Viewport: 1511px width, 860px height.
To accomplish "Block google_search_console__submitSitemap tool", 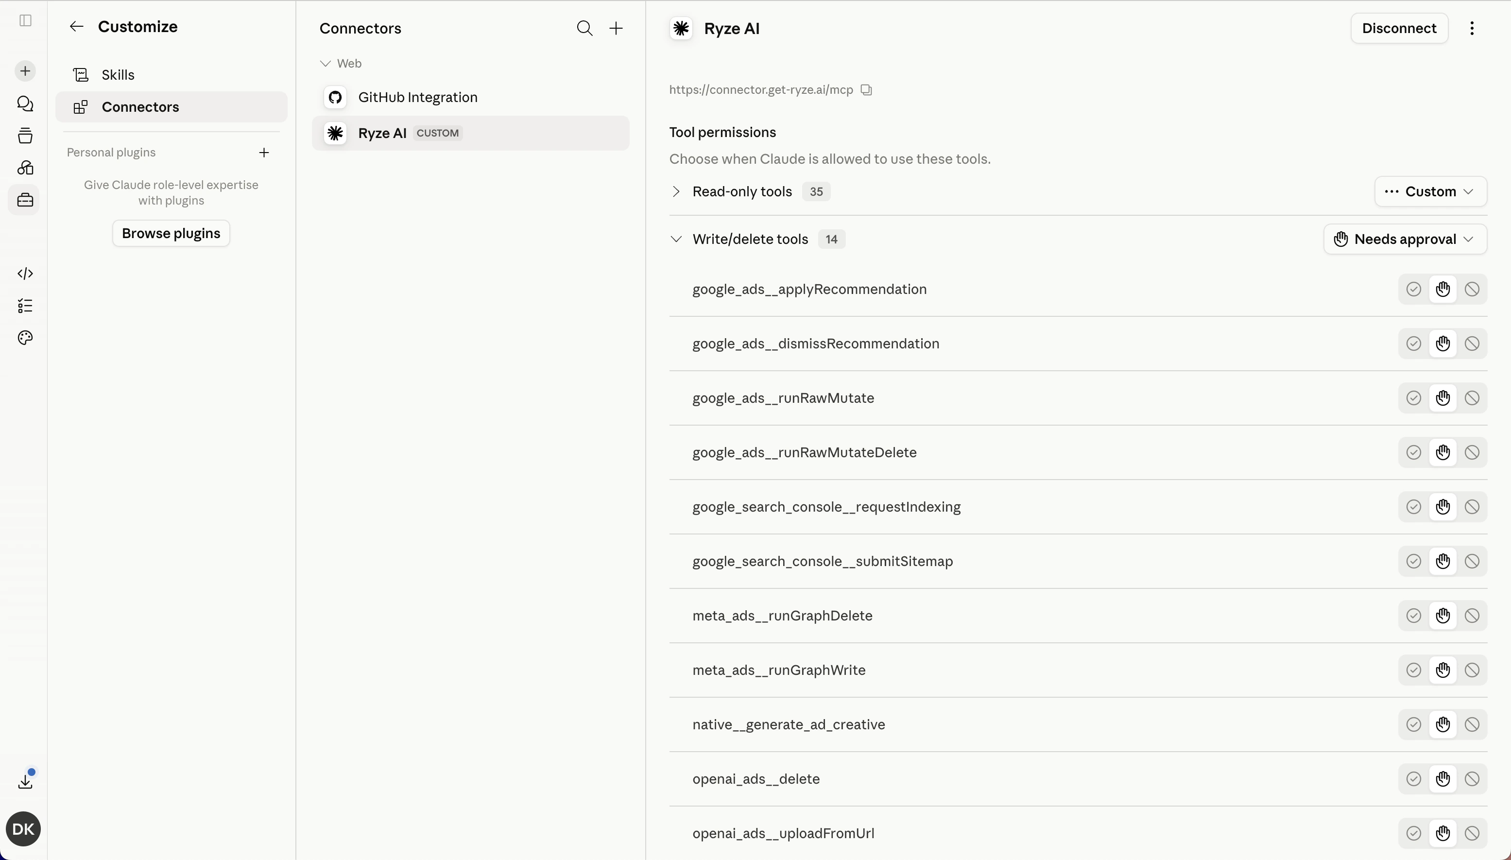I will tap(1472, 561).
